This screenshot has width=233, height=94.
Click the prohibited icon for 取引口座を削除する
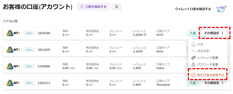193,75
